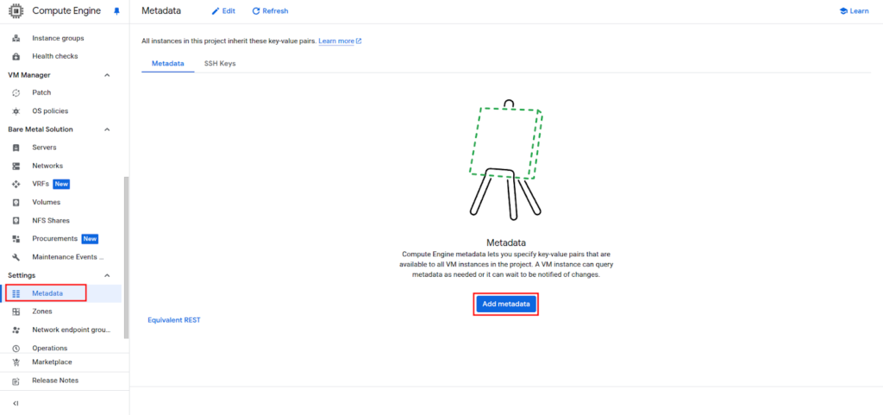The image size is (883, 415).
Task: Click the New badge next to Procurements
Action: [x=90, y=239]
